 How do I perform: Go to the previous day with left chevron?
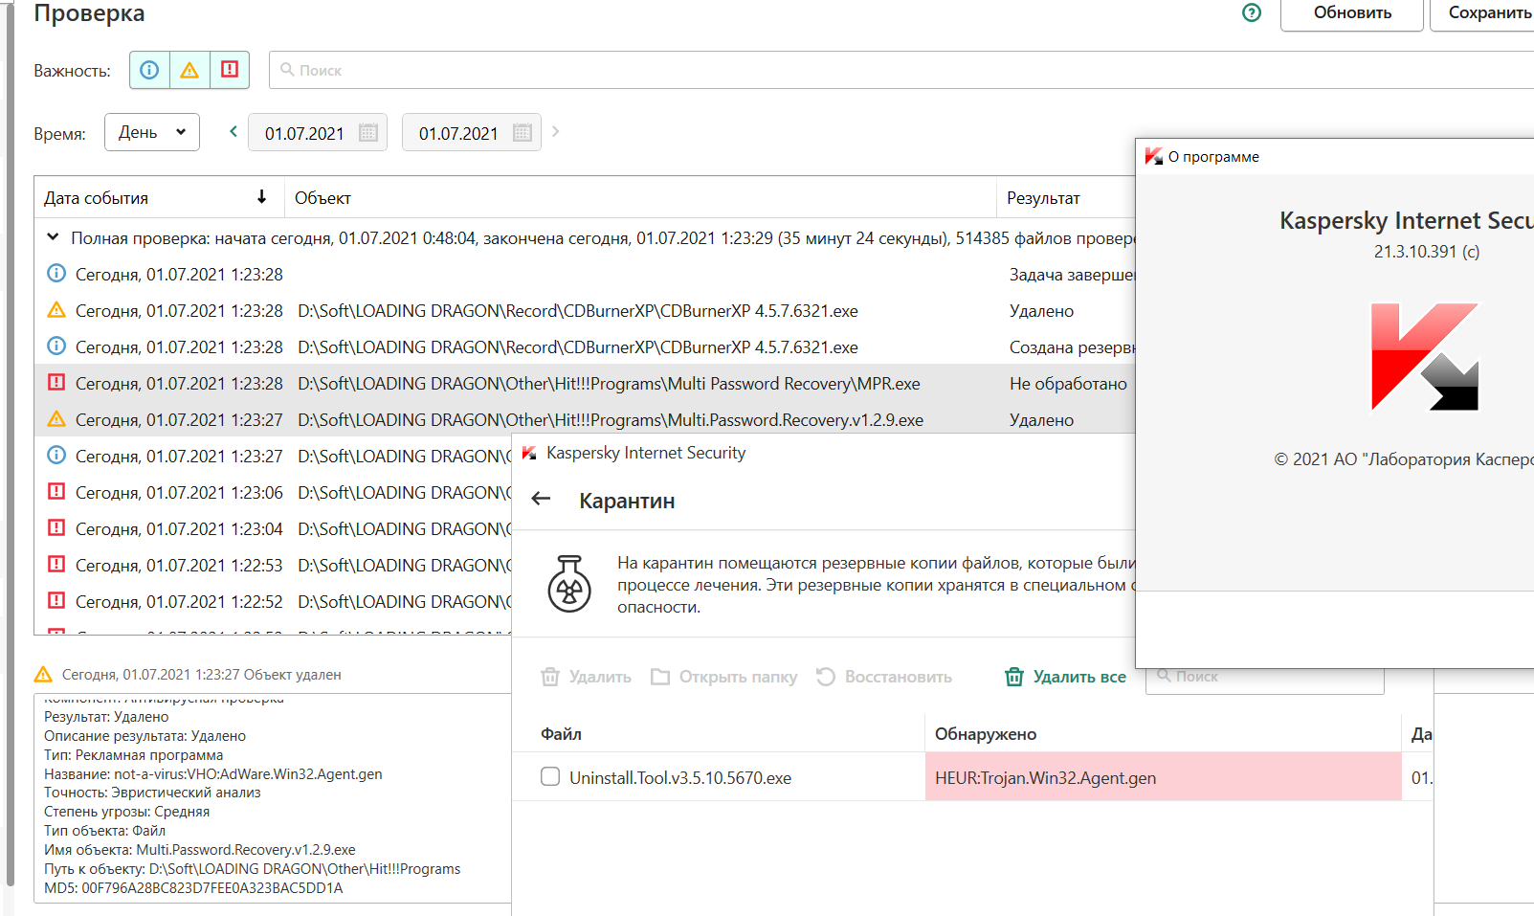[x=233, y=132]
